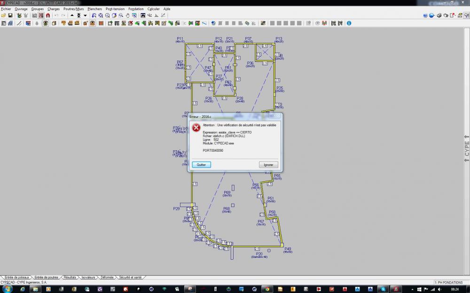
Task: Click the globe icon in the top-right toolbar
Action: point(431,15)
